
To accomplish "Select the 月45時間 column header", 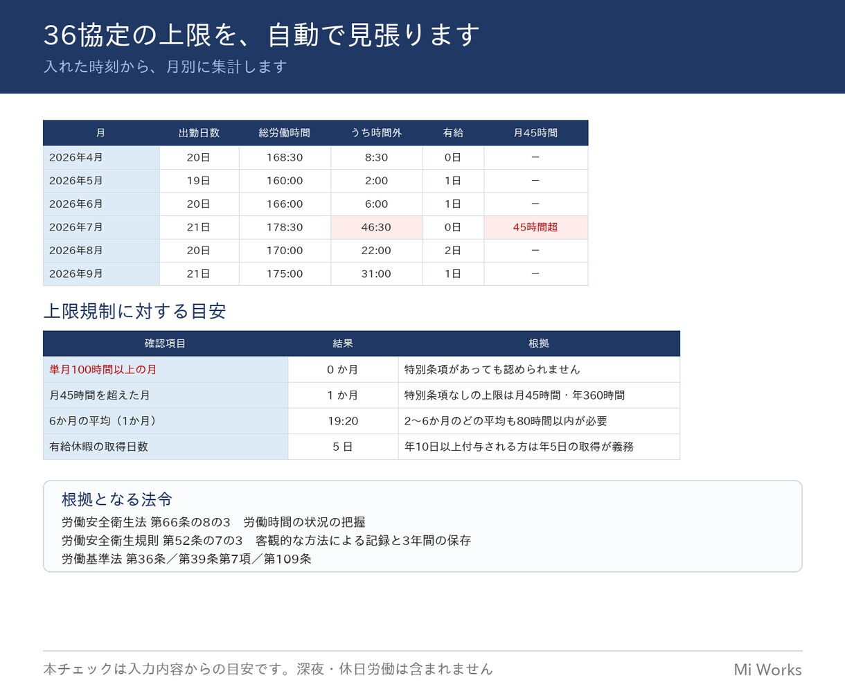I will click(x=535, y=133).
